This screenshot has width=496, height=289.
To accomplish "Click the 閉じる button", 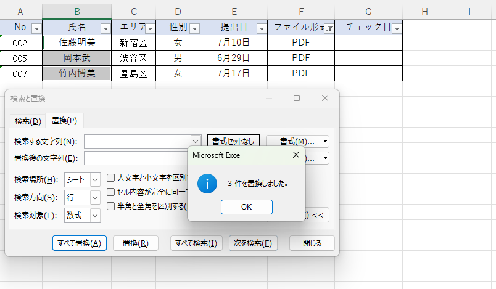I will coord(312,243).
